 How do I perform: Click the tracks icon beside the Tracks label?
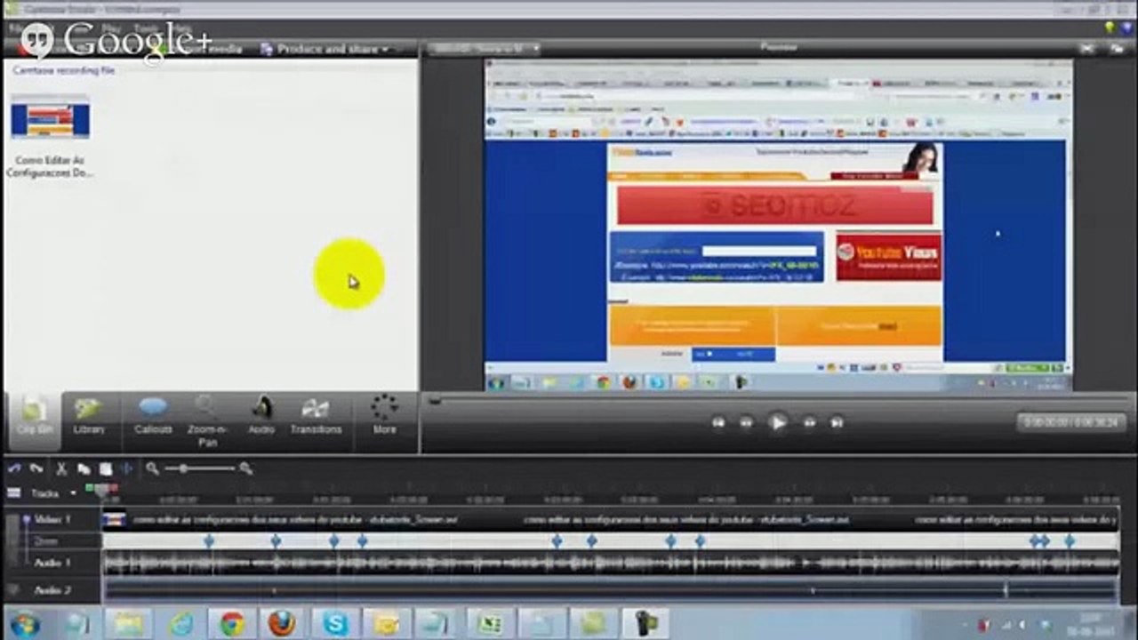[x=13, y=492]
